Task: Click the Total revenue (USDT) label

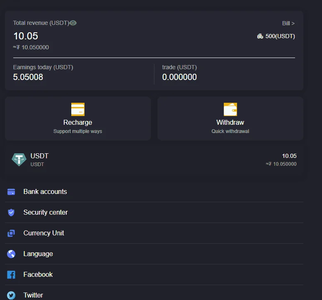Action: pyautogui.click(x=41, y=23)
